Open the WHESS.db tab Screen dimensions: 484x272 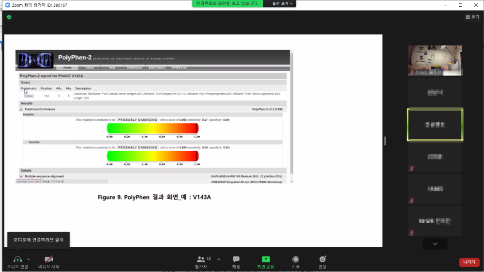click(x=179, y=68)
